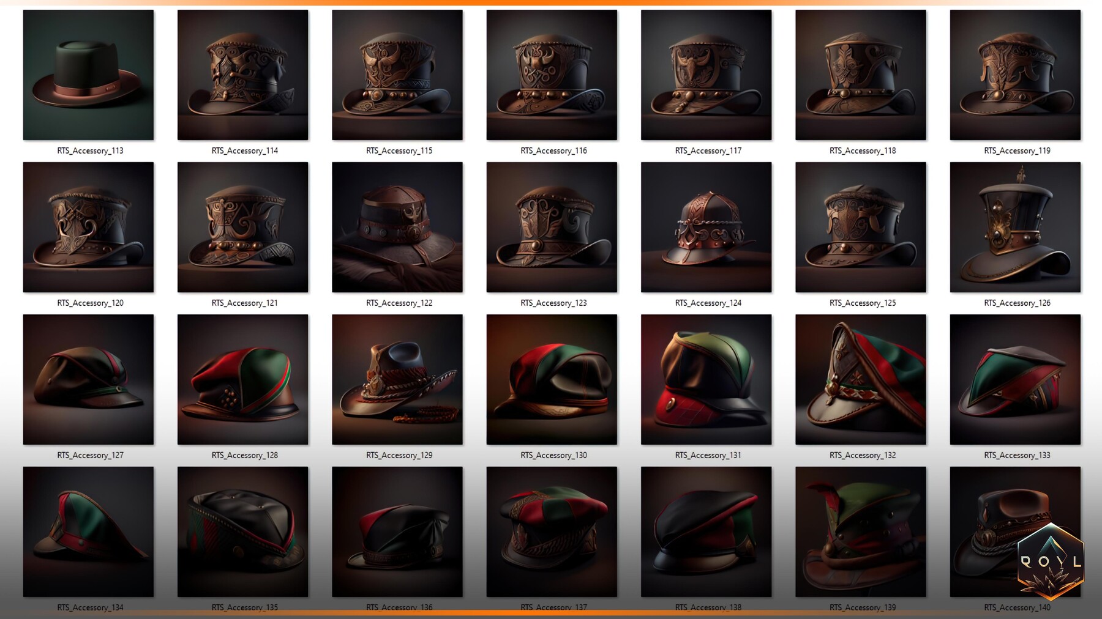
Task: Click the RTS_Accessory_120 filename text
Action: click(x=90, y=302)
